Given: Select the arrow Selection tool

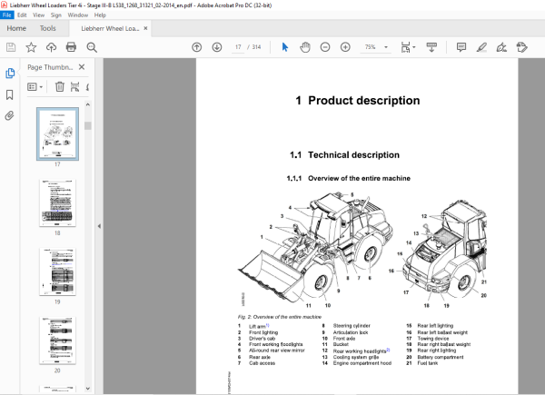Looking at the screenshot, I should 285,47.
